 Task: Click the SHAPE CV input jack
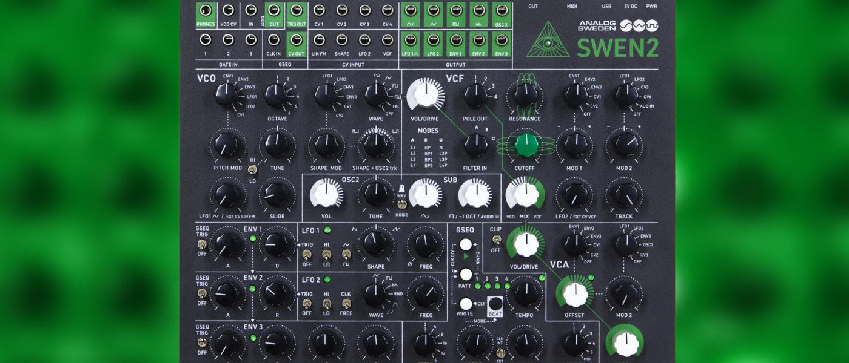(341, 40)
